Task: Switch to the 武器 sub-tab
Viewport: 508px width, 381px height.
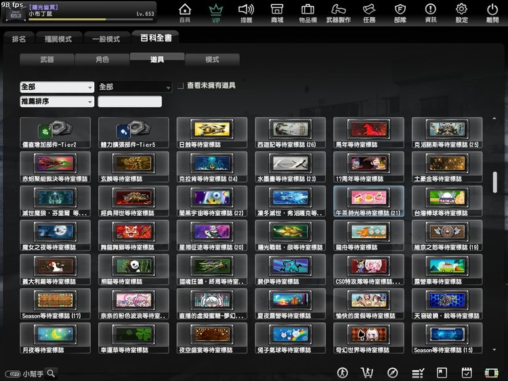Action: 47,60
